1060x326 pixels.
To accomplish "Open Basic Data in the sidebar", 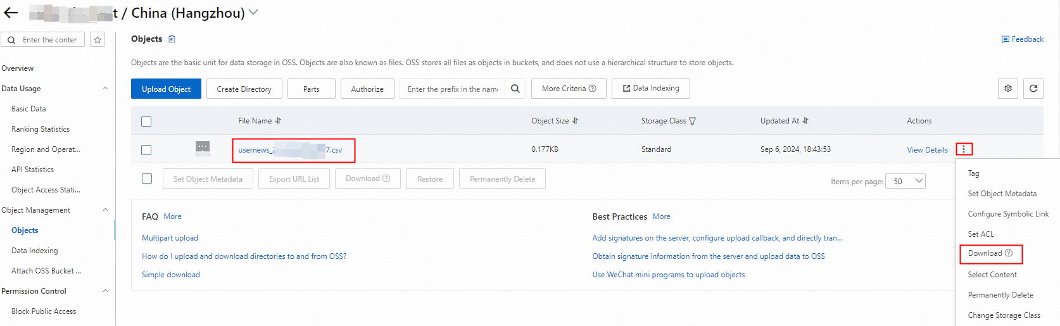I will click(x=28, y=109).
